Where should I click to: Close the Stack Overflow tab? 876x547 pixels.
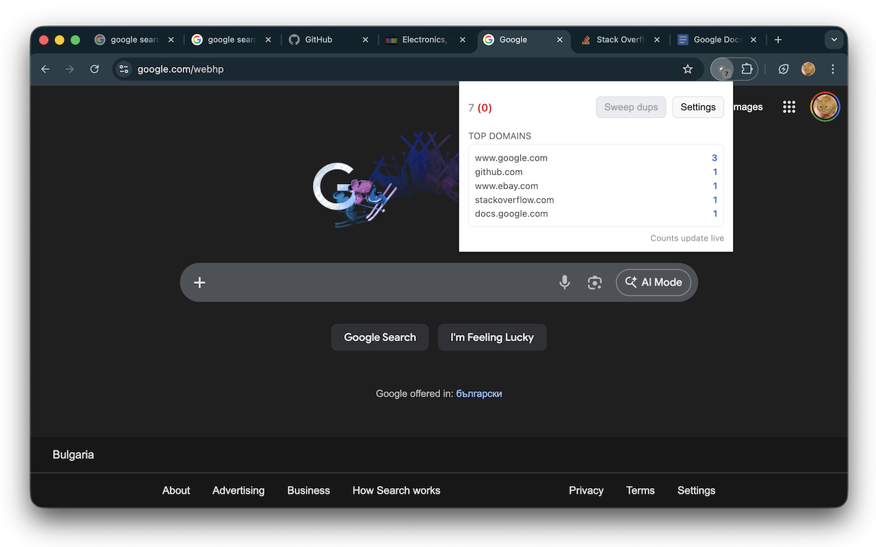657,40
